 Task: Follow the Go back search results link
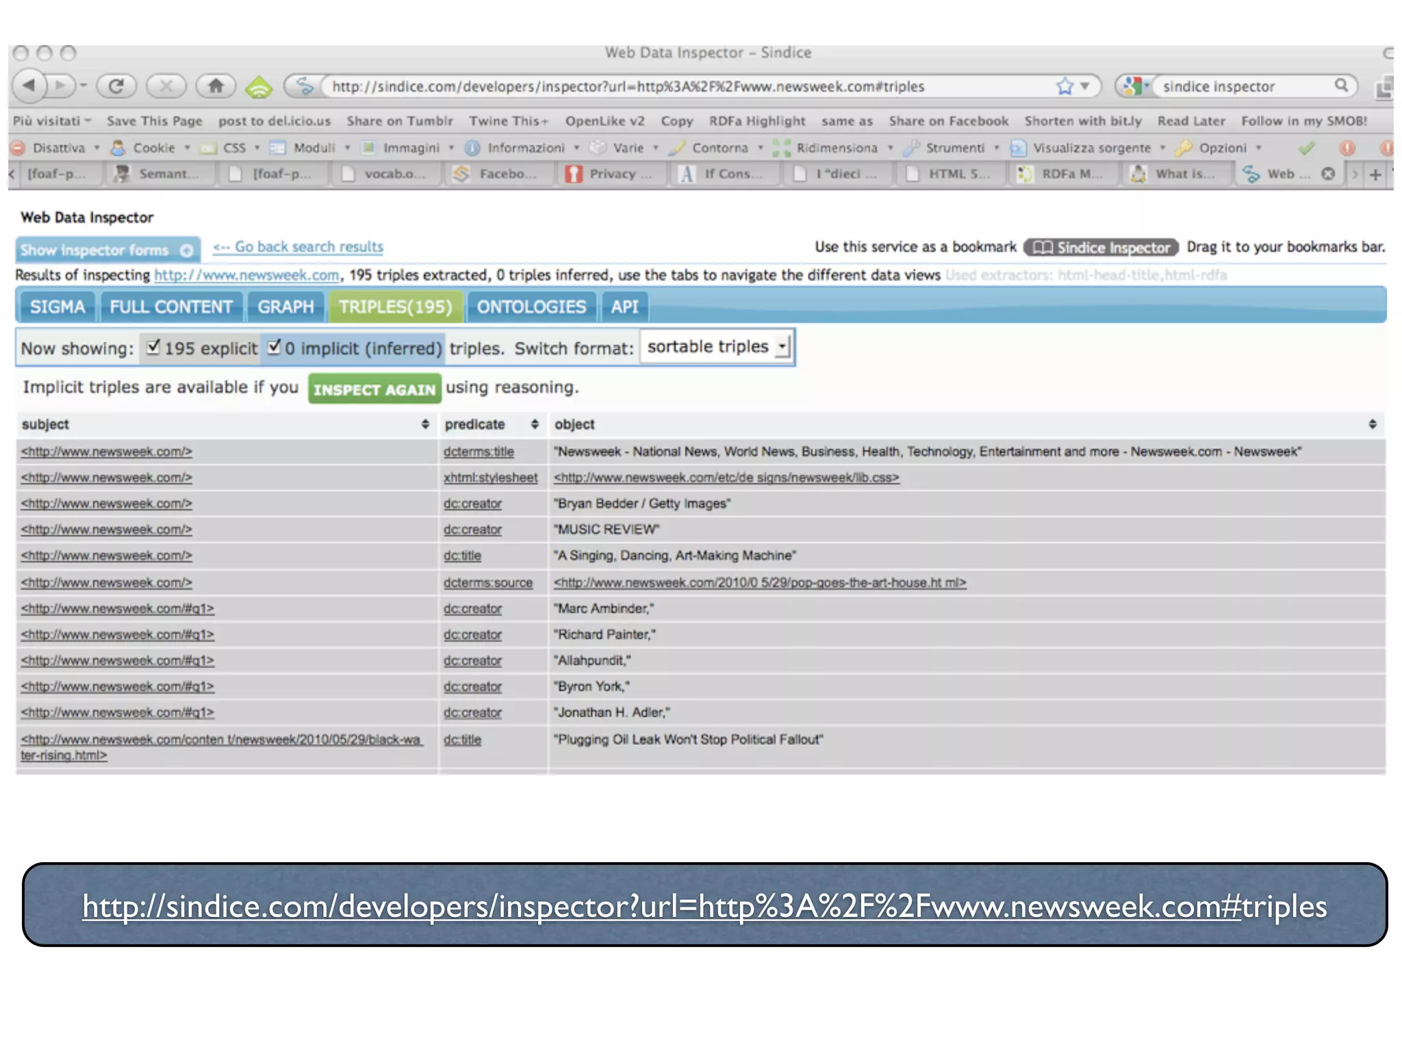[298, 247]
